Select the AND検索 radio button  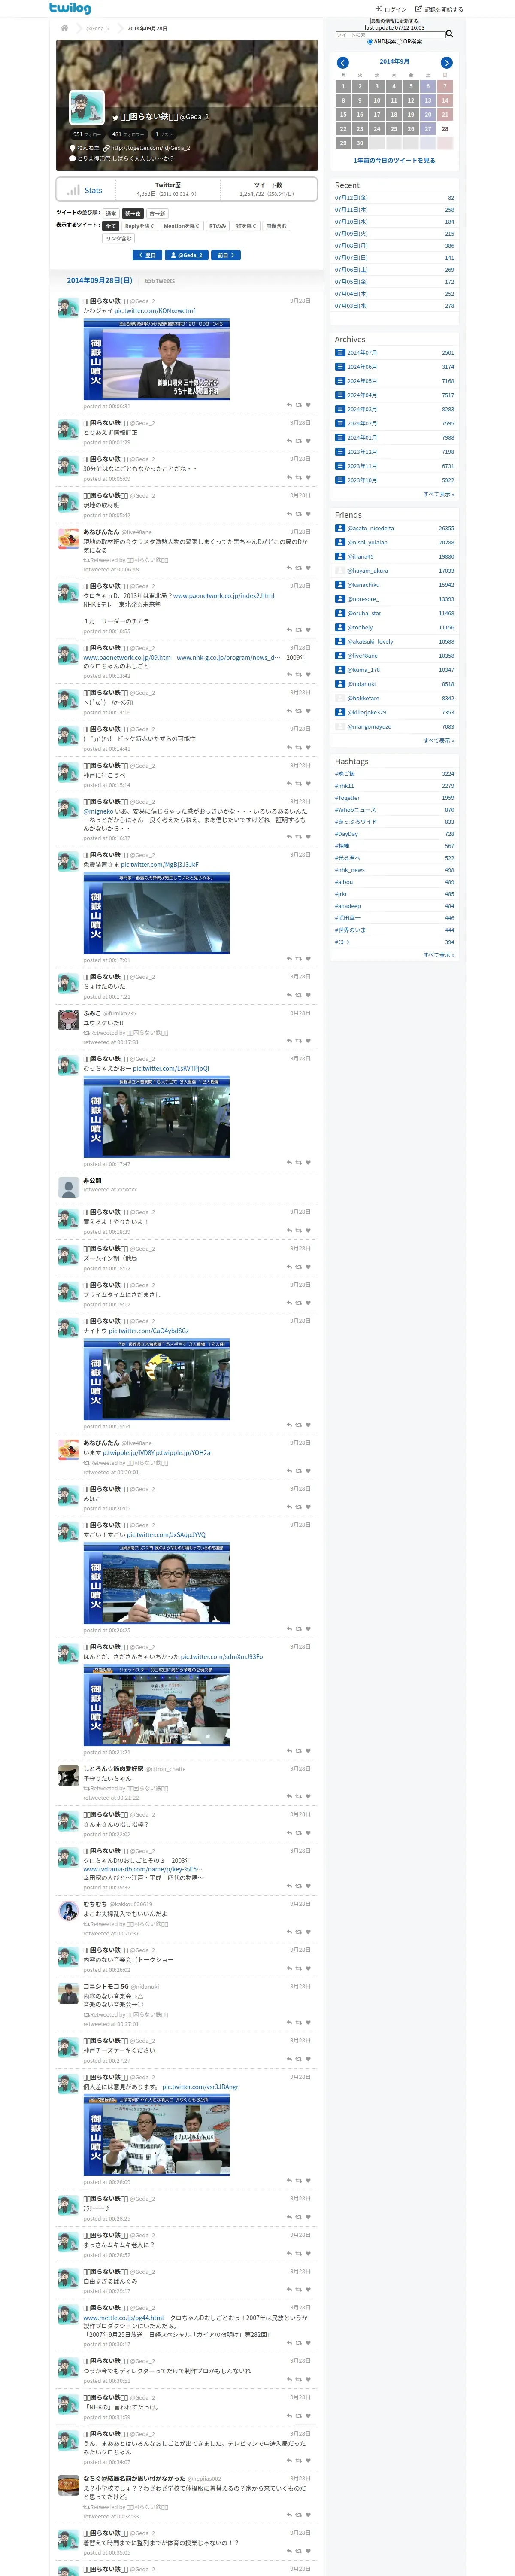(x=370, y=42)
